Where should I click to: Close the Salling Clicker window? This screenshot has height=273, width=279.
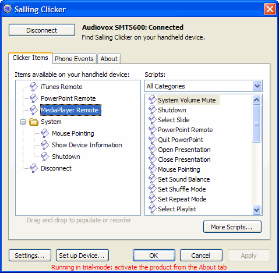270,9
